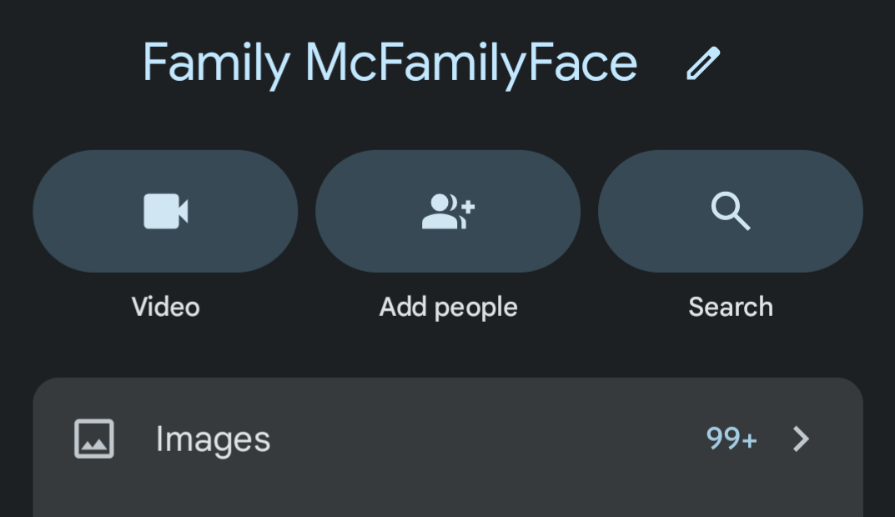Screen dimensions: 895x517
Task: Select the Images label text
Action: point(213,439)
